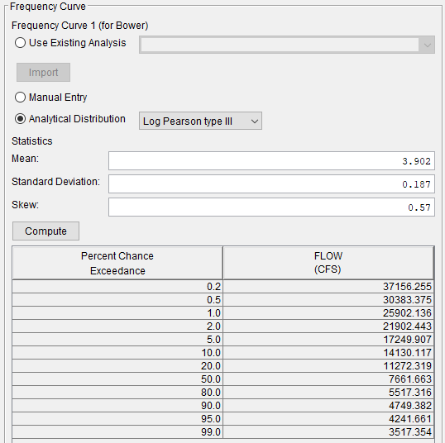Select the 99.0 percent exceedance cell
Image resolution: width=445 pixels, height=443 pixels.
click(117, 432)
